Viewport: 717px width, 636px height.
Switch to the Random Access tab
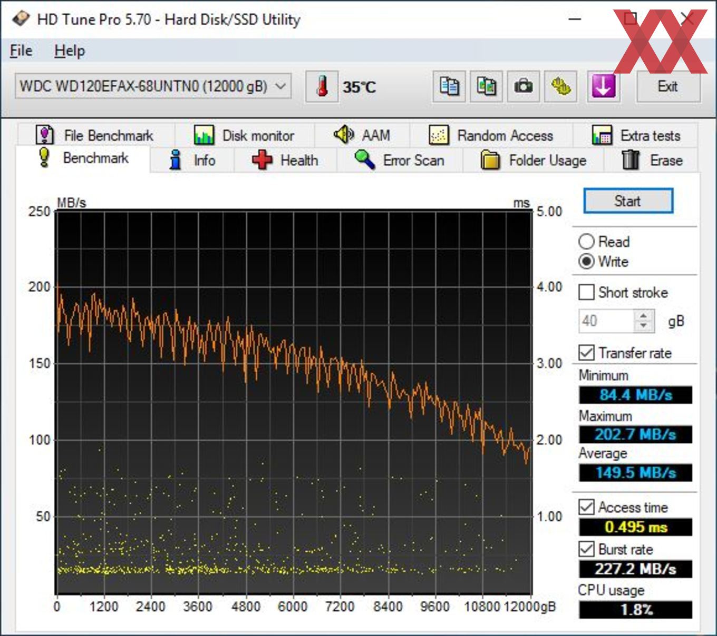click(x=491, y=135)
